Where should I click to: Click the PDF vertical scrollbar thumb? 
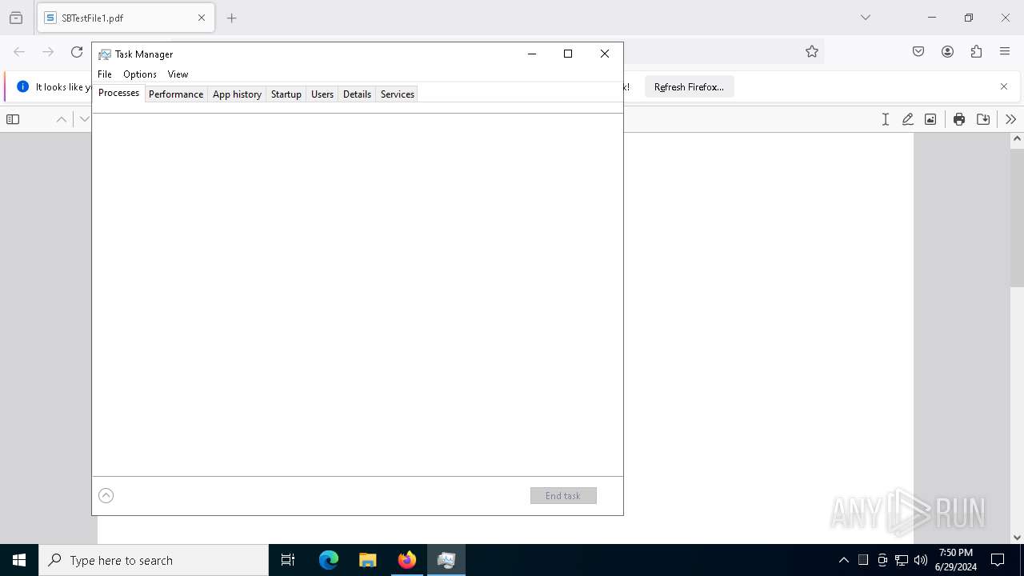(1018, 216)
